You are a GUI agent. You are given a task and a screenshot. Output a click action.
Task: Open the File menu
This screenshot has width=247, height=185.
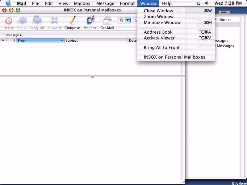36,3
